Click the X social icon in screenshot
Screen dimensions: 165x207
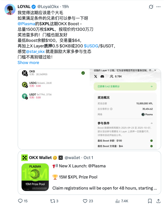(96, 76)
